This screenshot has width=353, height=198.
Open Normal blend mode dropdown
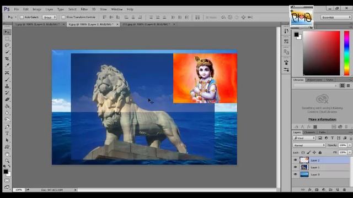point(309,145)
